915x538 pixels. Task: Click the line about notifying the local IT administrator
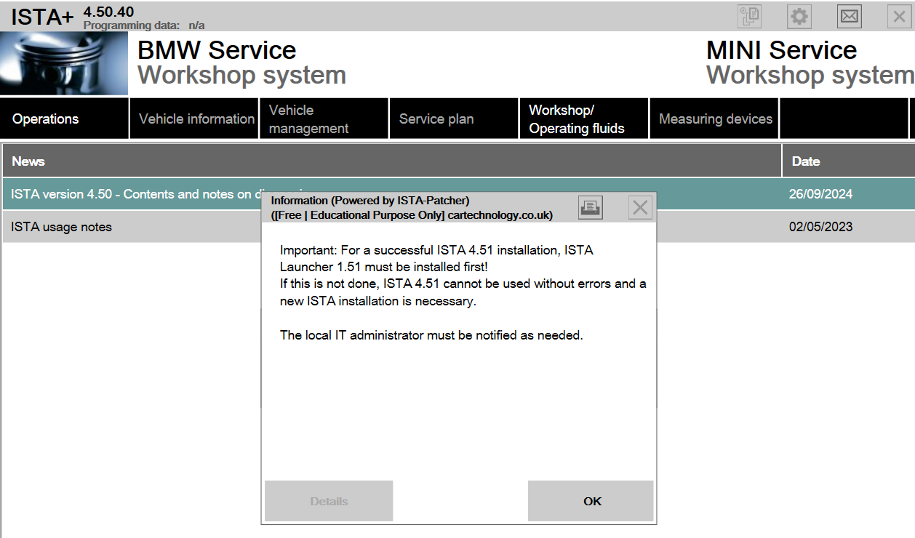(x=431, y=336)
